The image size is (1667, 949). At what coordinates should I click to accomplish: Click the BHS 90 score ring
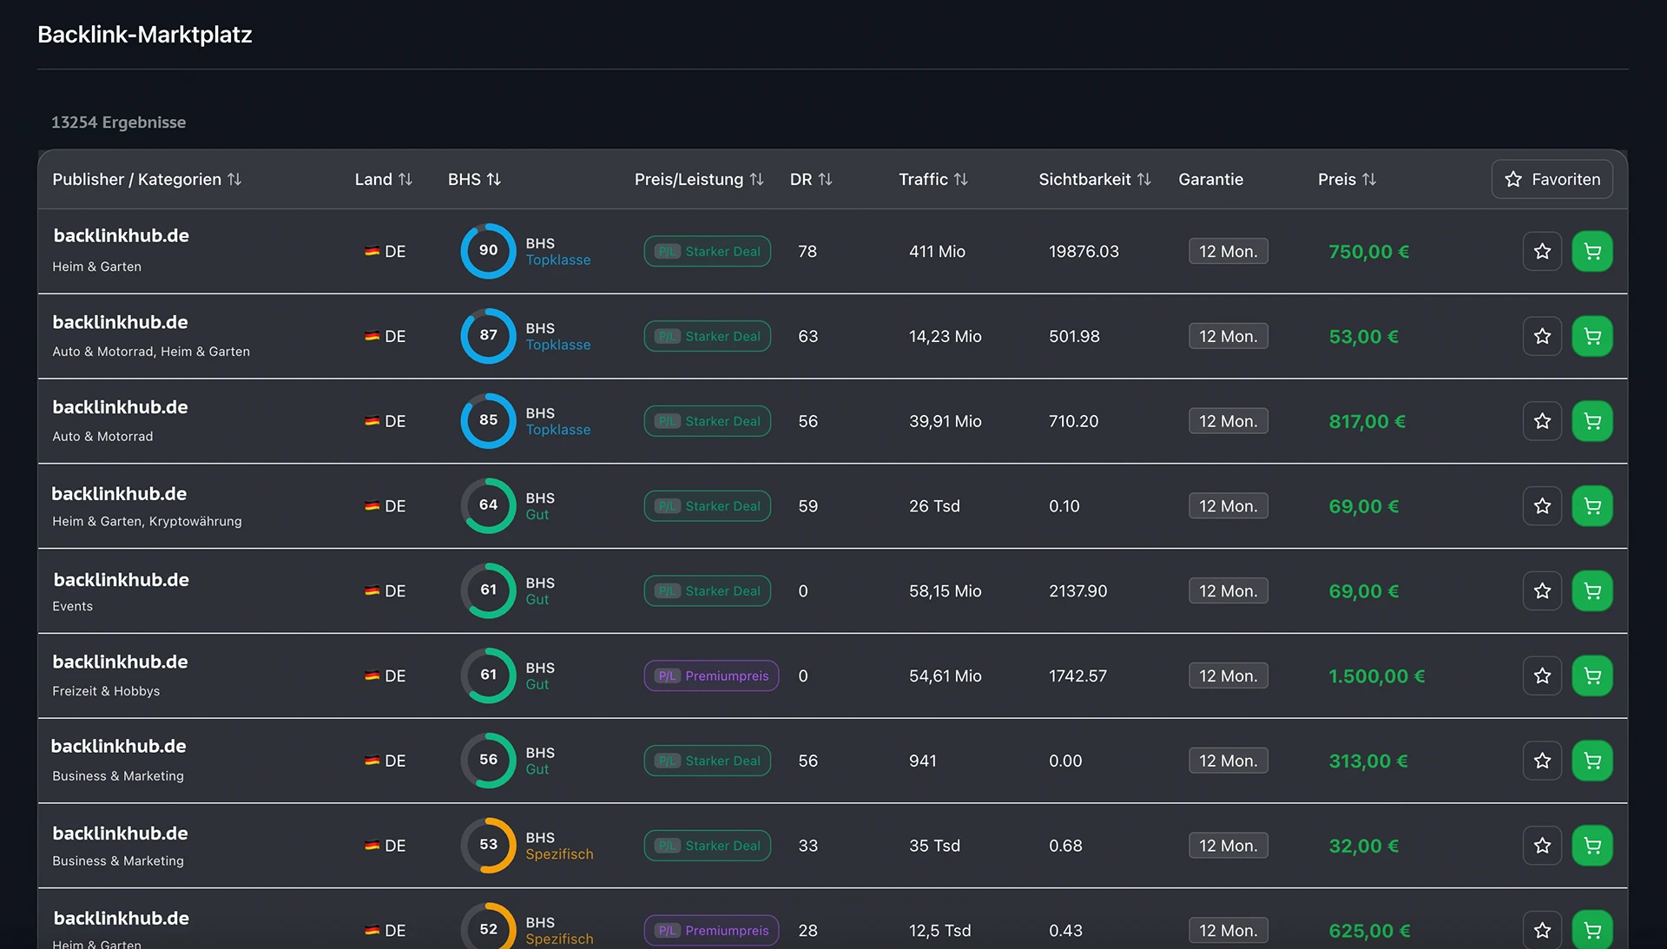click(488, 252)
